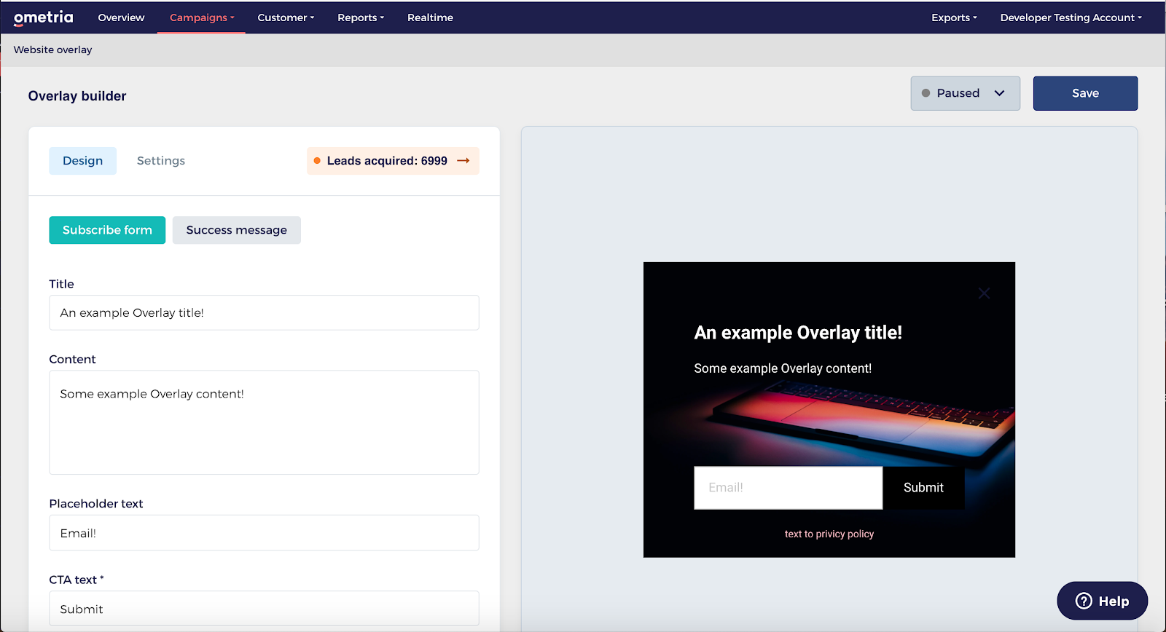1166x632 pixels.
Task: Click the Placeholder text input field
Action: tap(264, 533)
